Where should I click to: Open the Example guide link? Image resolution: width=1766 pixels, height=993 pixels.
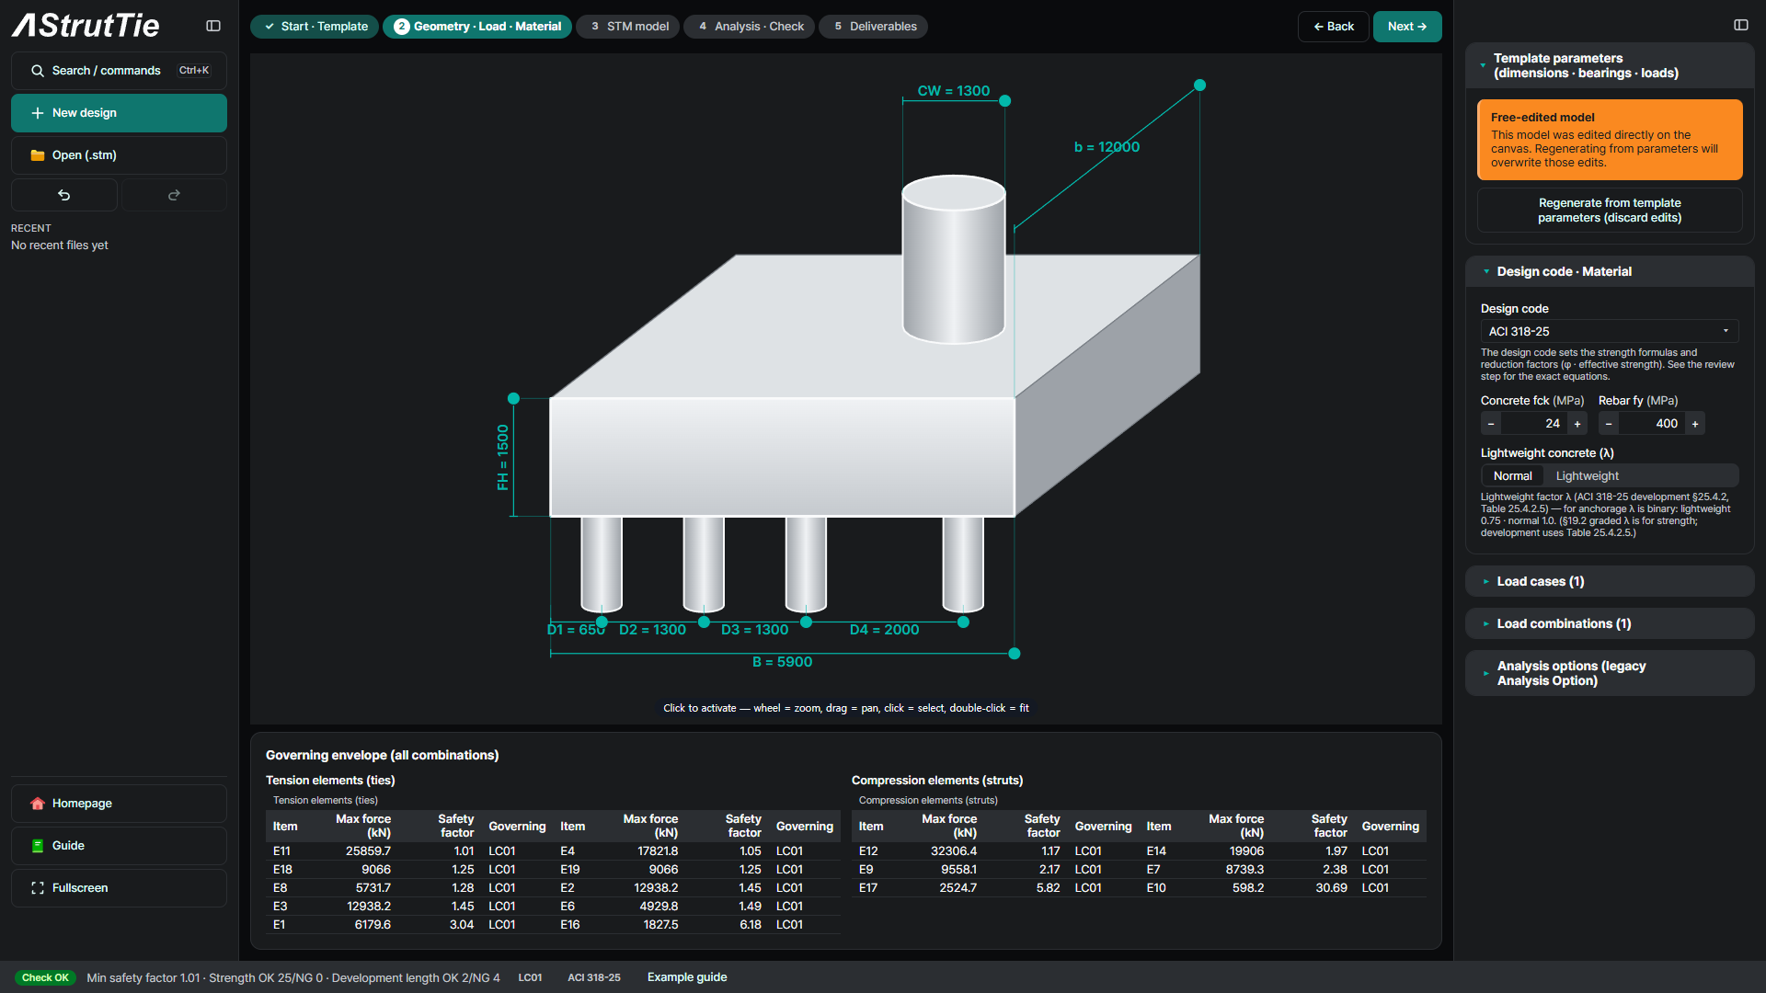tap(687, 977)
